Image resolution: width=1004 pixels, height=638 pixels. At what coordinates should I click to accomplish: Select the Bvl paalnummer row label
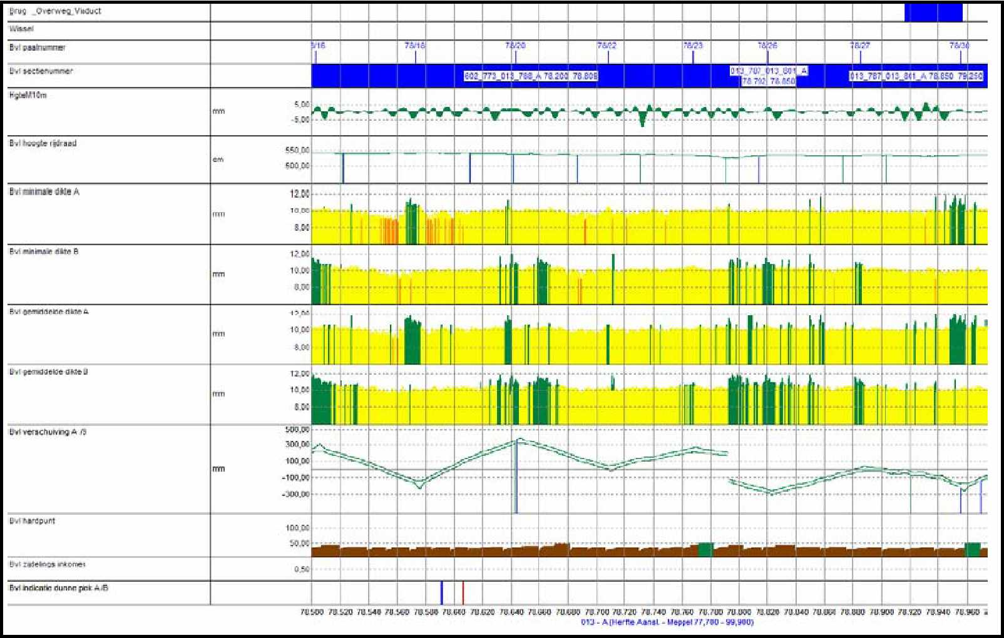tap(37, 48)
